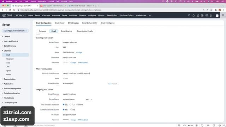Cancel the new from address
The image size is (226, 127).
[114, 84]
